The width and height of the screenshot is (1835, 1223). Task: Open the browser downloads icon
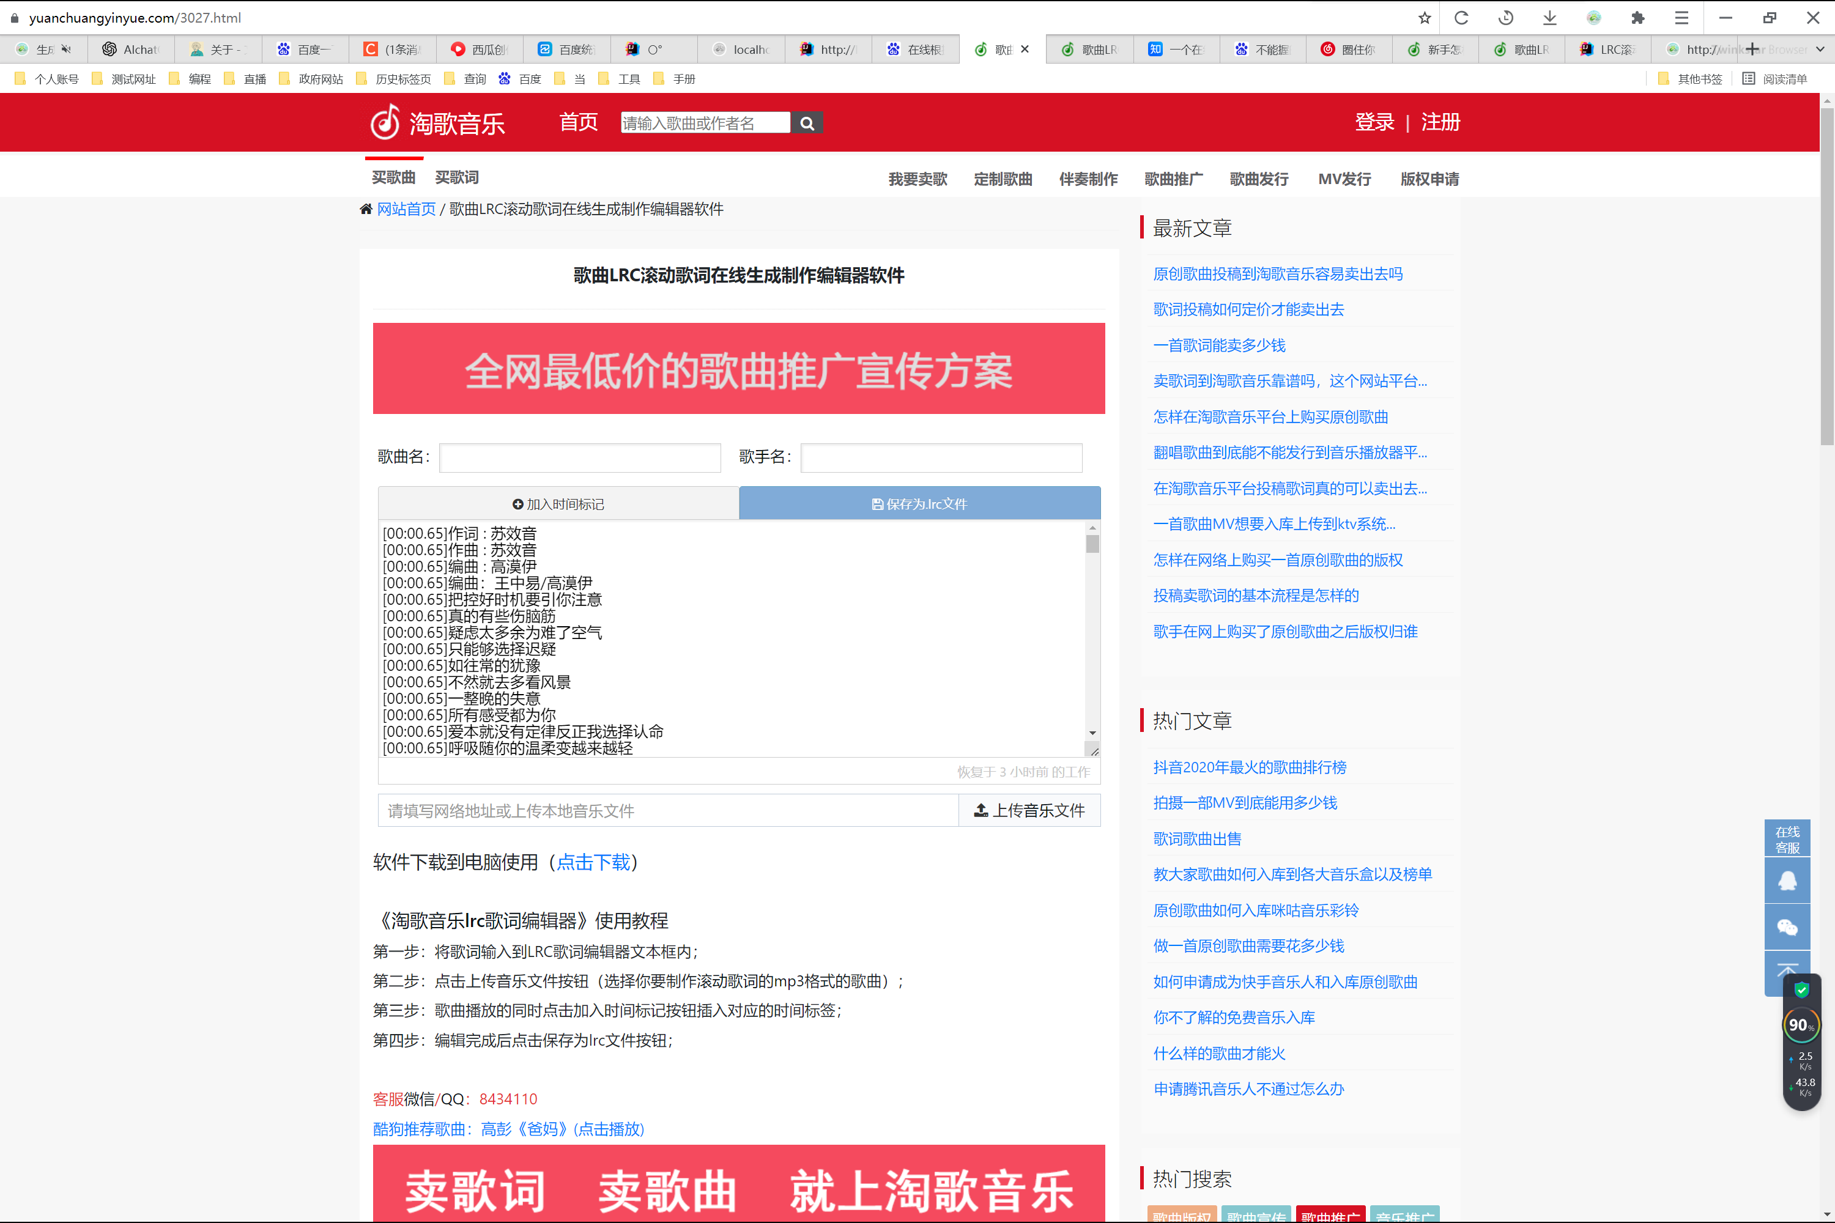click(x=1550, y=17)
